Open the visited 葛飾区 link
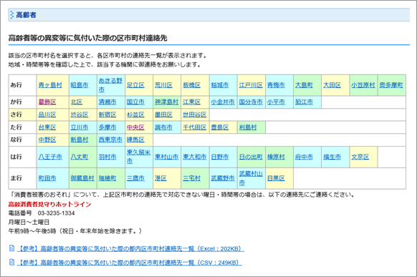The image size is (417, 277). (47, 102)
